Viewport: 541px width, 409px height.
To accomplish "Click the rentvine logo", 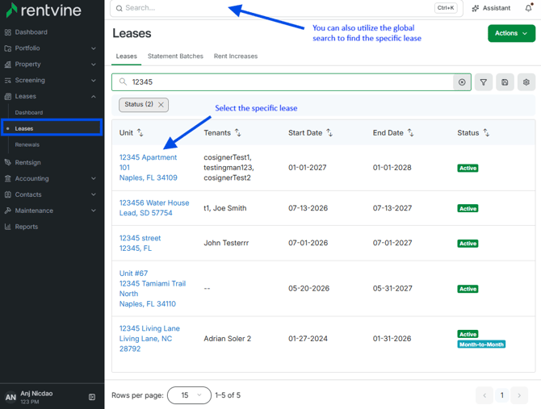I will 44,10.
